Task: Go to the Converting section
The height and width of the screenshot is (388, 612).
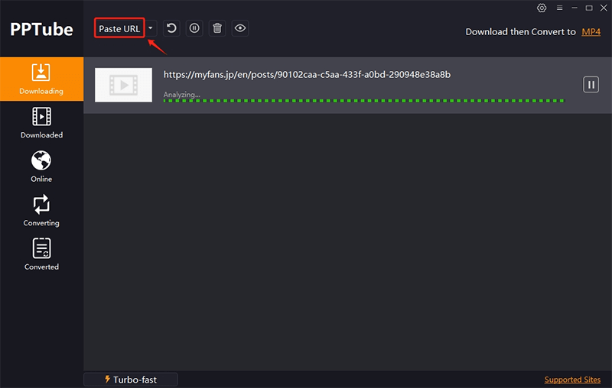Action: [x=41, y=211]
